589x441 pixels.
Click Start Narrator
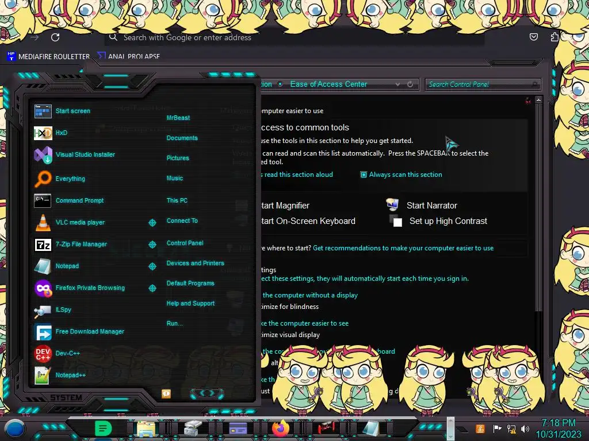click(x=422, y=205)
